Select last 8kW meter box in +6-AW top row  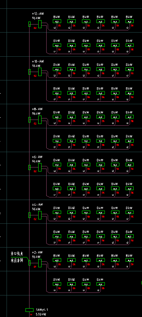[x=130, y=165]
